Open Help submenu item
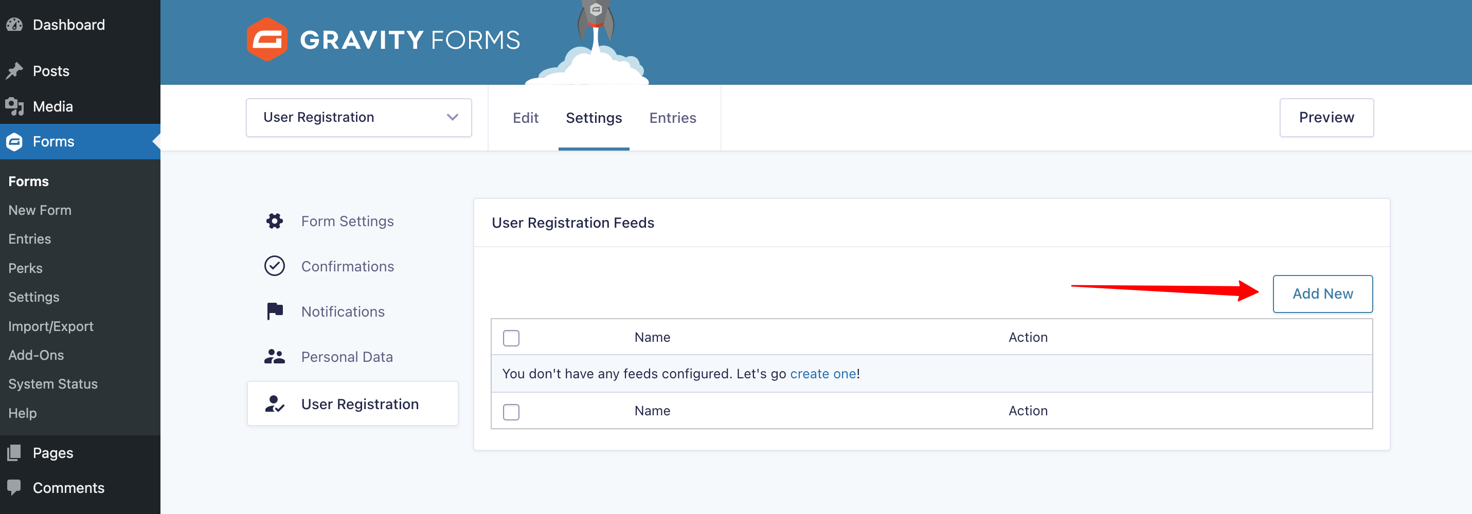Viewport: 1472px width, 514px height. 22,413
